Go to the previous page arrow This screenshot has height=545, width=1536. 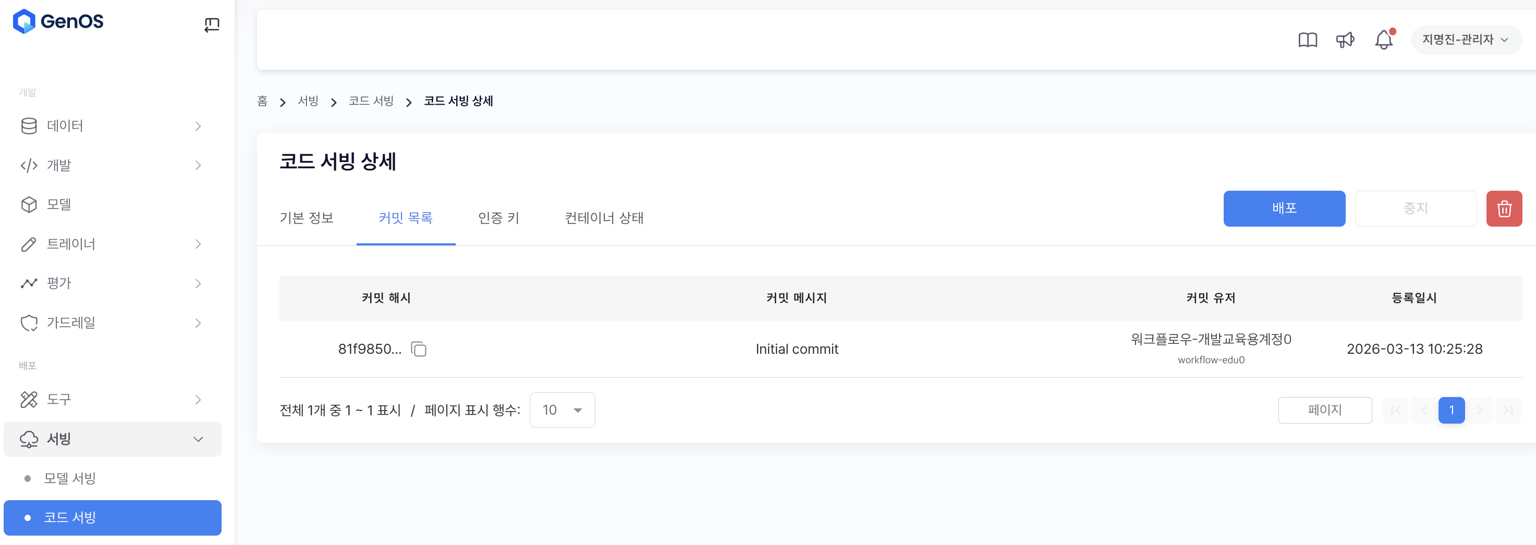point(1423,410)
